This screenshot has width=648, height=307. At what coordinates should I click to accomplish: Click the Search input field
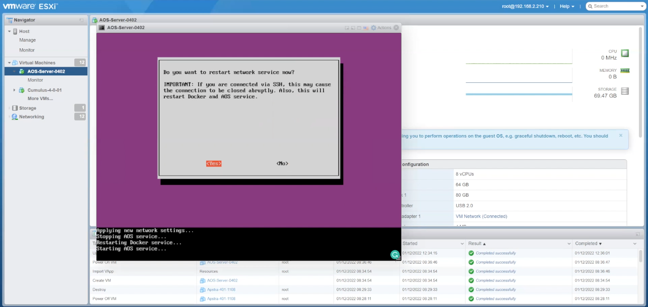point(616,6)
